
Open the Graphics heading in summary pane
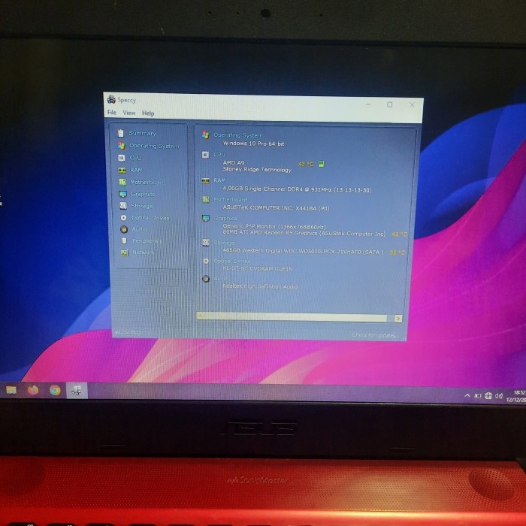225,219
